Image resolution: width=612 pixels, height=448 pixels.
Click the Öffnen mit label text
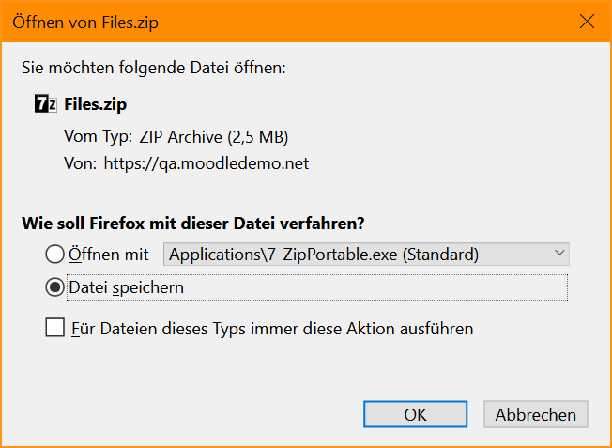[109, 255]
